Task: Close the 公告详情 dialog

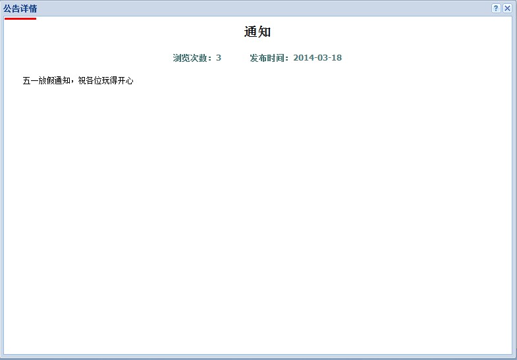Action: [507, 9]
